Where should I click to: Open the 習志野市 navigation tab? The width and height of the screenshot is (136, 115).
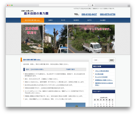pos(76,20)
